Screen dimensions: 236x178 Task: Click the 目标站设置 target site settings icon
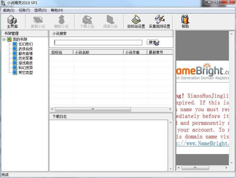(x=136, y=22)
